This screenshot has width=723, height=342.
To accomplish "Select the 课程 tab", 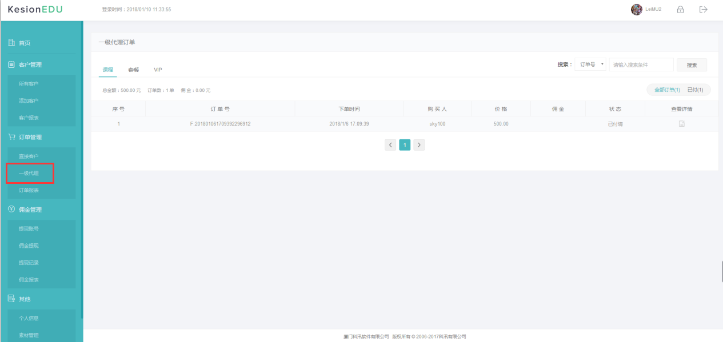I will point(108,70).
